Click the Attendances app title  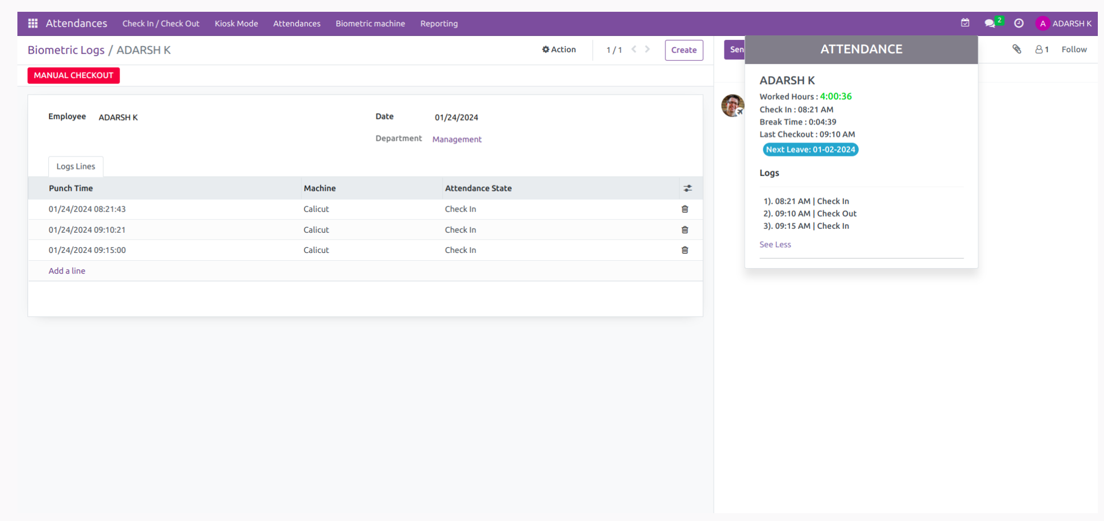(x=76, y=24)
